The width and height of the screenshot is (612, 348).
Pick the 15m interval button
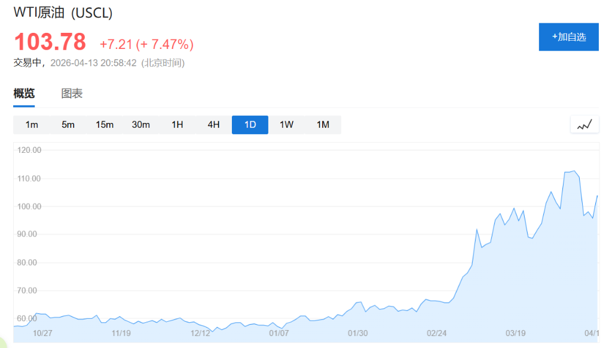pyautogui.click(x=105, y=125)
